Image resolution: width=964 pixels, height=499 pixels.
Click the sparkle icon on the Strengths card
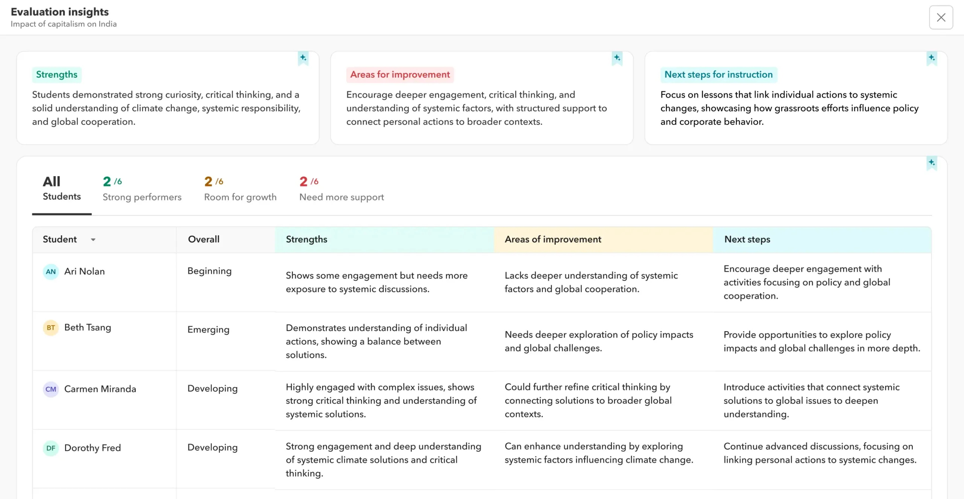(x=303, y=58)
